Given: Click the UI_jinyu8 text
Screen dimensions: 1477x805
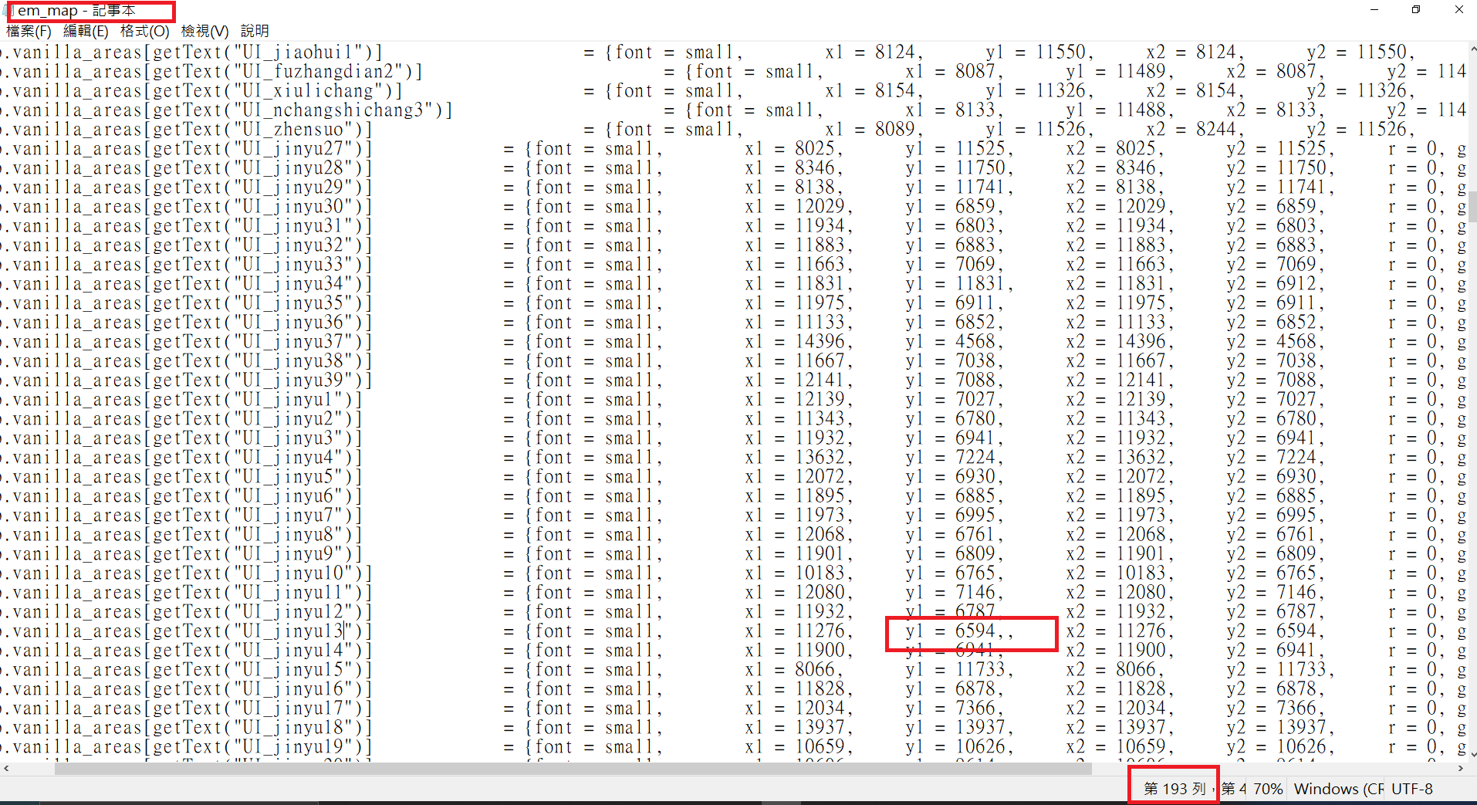Looking at the screenshot, I should click(x=289, y=535).
